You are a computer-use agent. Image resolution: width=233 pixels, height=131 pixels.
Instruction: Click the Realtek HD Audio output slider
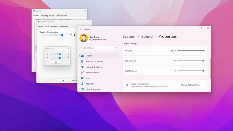pyautogui.click(x=53, y=35)
